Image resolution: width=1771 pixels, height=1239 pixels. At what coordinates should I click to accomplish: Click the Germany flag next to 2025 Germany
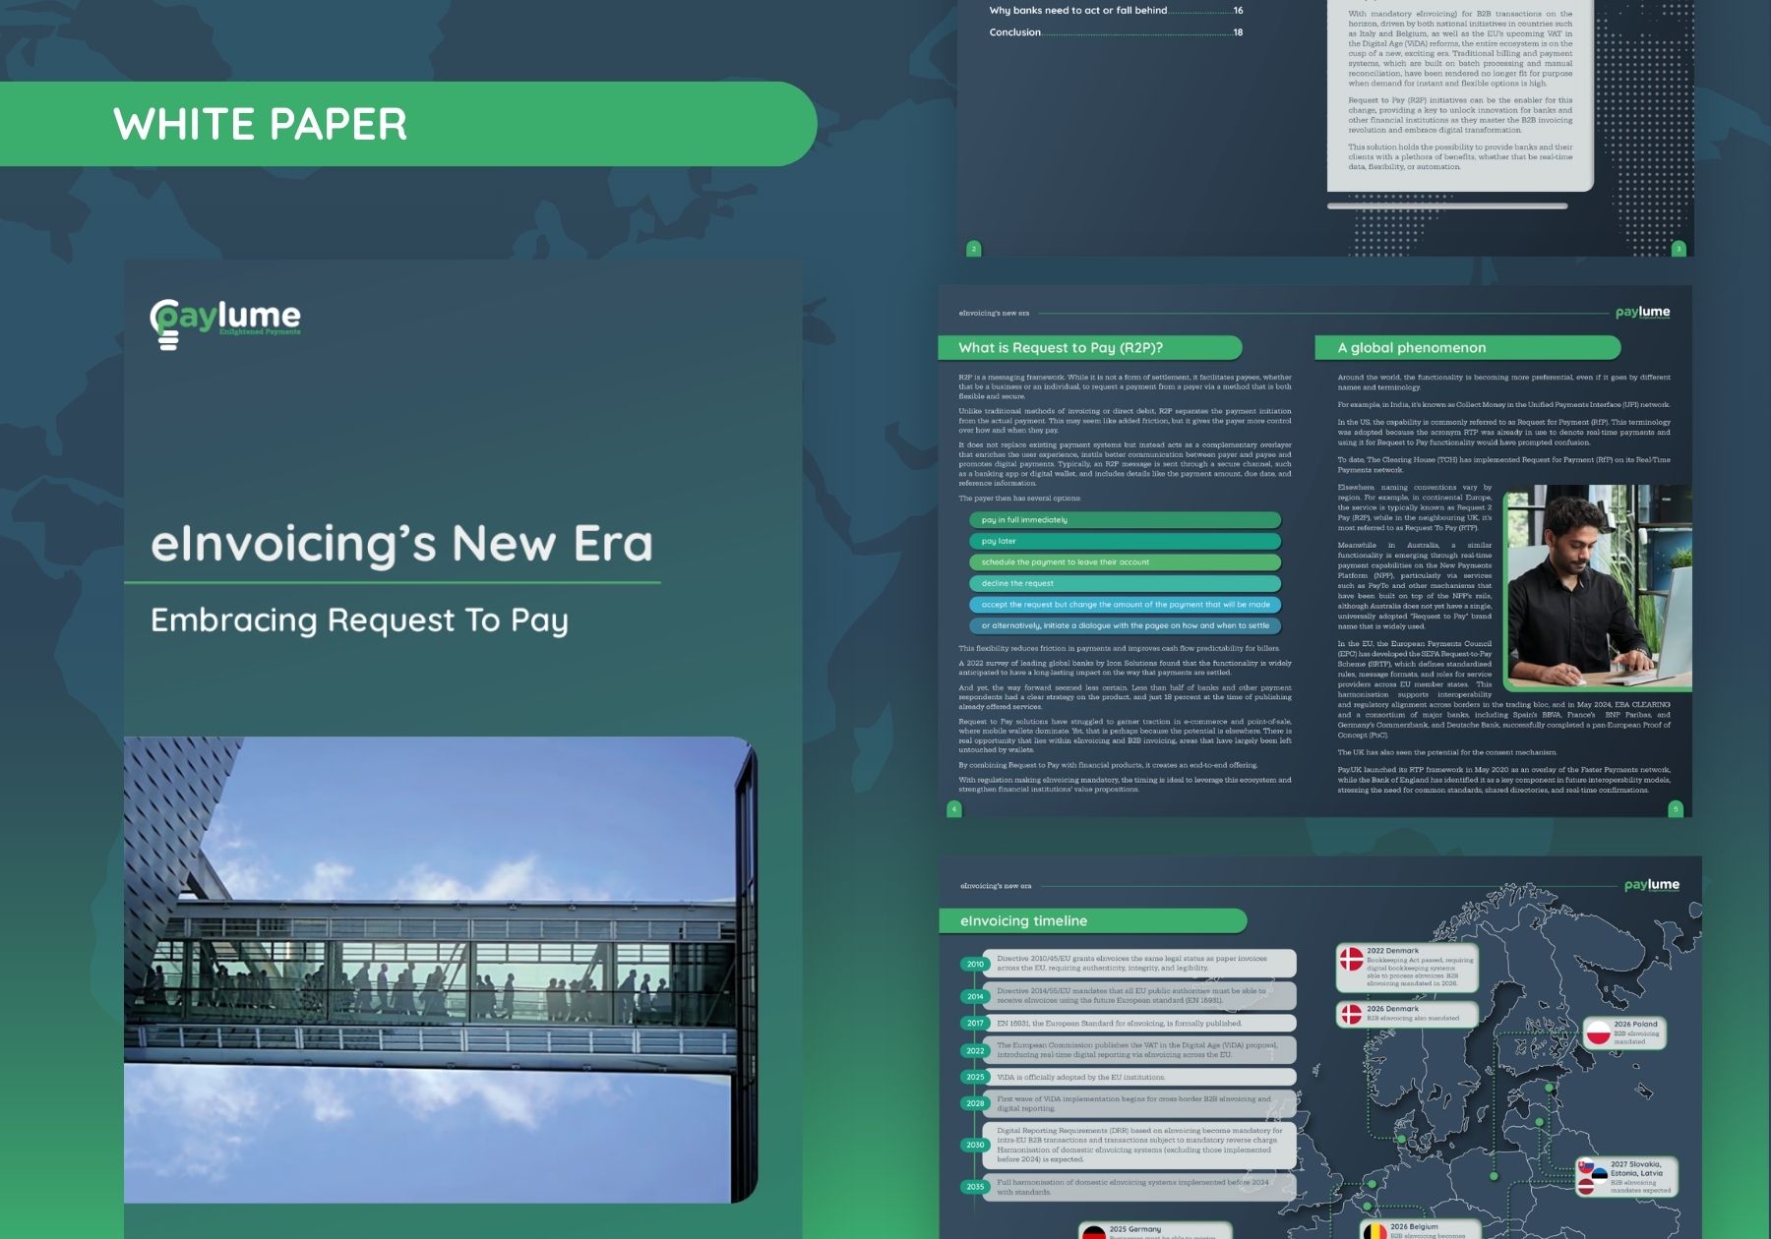click(1094, 1232)
